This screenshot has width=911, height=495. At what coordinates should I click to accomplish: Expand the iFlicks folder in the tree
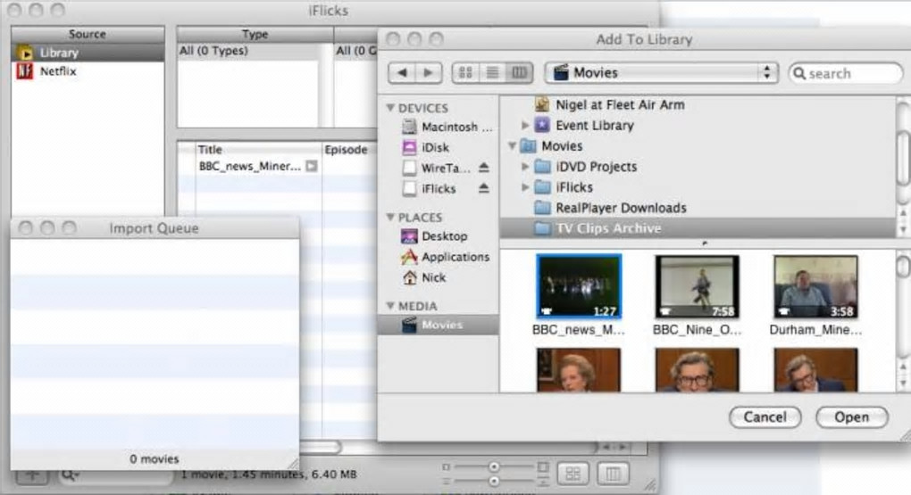pyautogui.click(x=525, y=187)
